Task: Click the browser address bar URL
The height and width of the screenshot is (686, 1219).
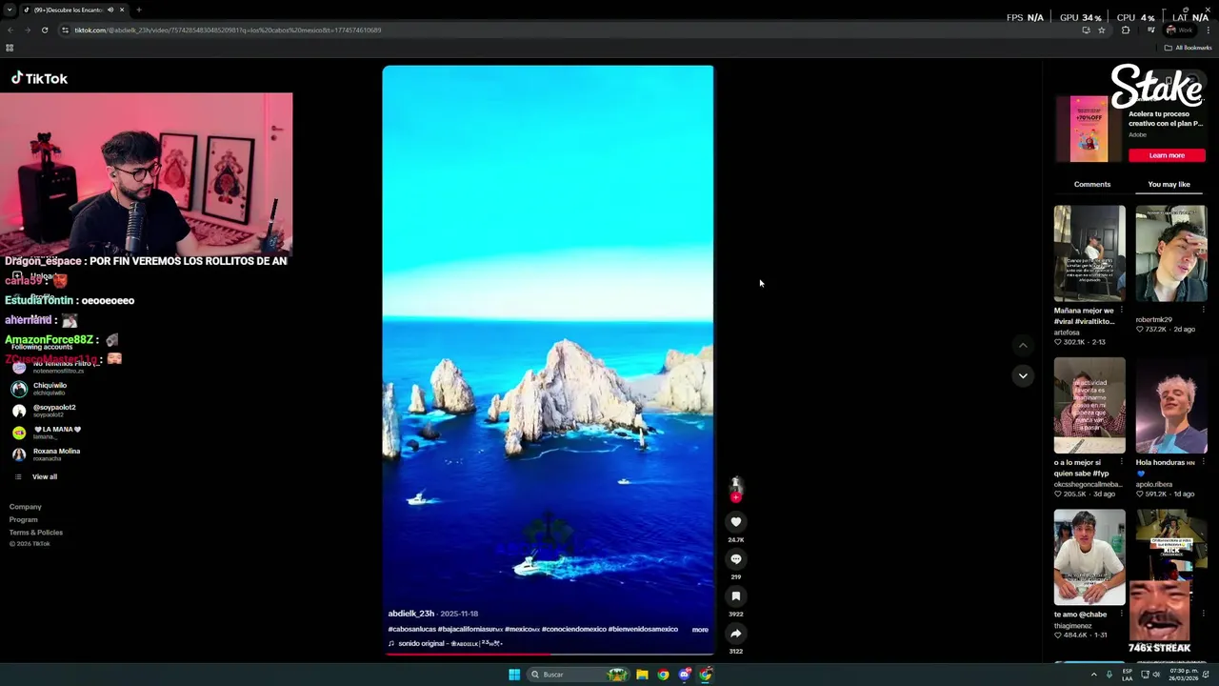Action: (x=228, y=30)
